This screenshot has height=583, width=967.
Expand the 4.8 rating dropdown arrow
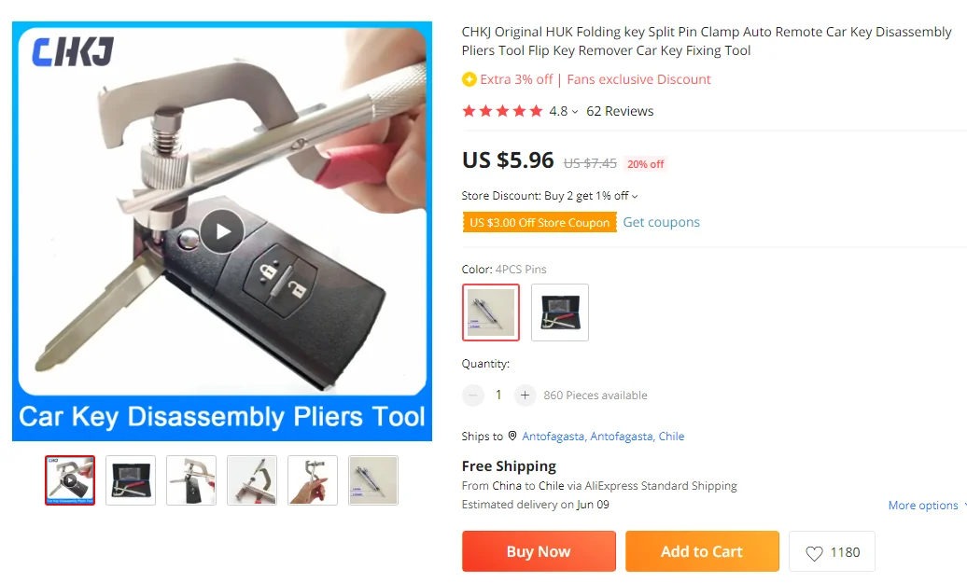[575, 112]
